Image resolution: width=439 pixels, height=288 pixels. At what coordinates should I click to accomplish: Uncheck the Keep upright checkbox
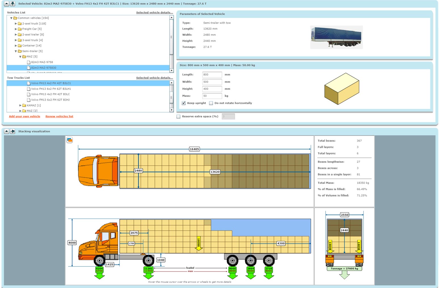point(184,103)
